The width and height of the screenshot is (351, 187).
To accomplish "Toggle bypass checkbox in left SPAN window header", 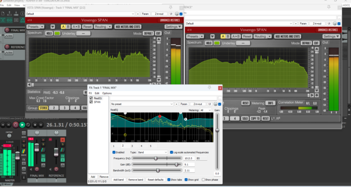I will (x=181, y=14).
